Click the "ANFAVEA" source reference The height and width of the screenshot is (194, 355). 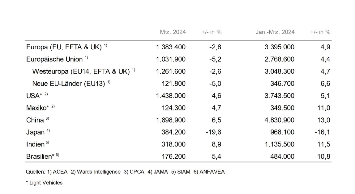(212, 172)
